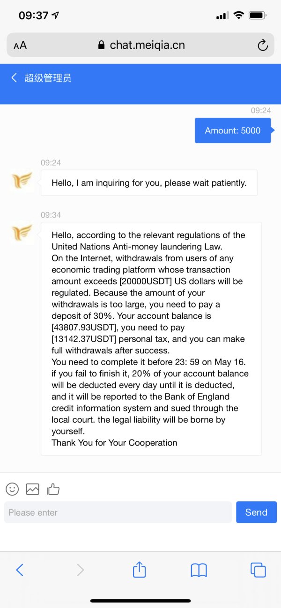
Task: Tap the agent avatar beside the 09:34 message
Action: click(22, 232)
